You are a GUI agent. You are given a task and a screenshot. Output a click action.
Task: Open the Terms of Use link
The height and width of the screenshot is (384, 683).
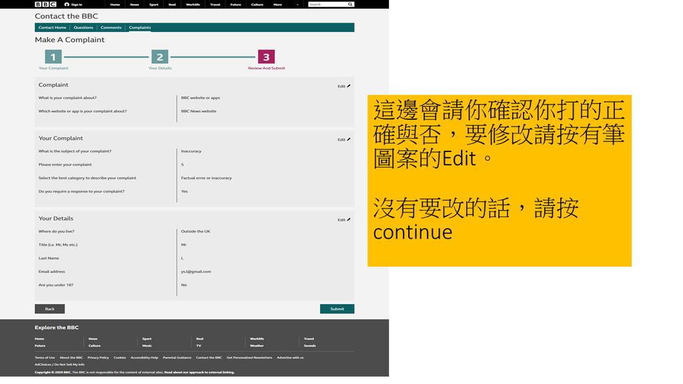(45, 358)
